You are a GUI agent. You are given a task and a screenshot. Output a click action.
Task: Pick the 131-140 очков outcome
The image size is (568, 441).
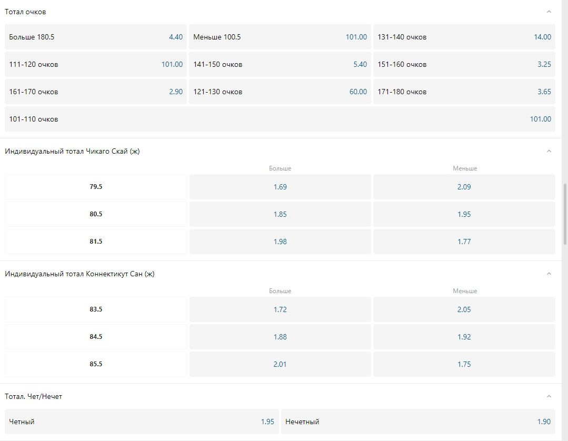click(464, 37)
